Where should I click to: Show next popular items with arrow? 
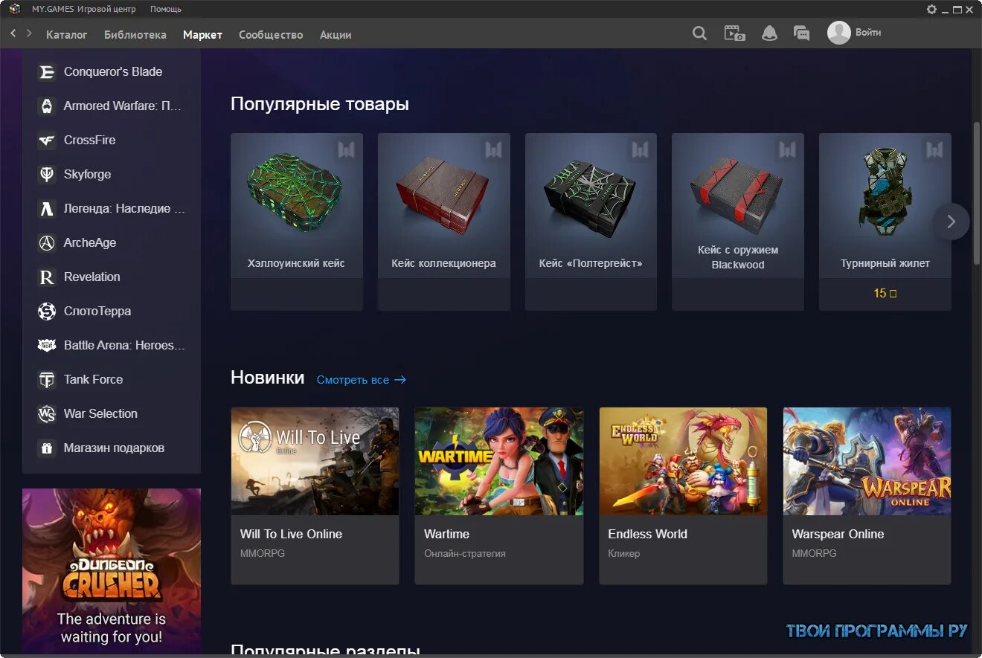(x=951, y=222)
